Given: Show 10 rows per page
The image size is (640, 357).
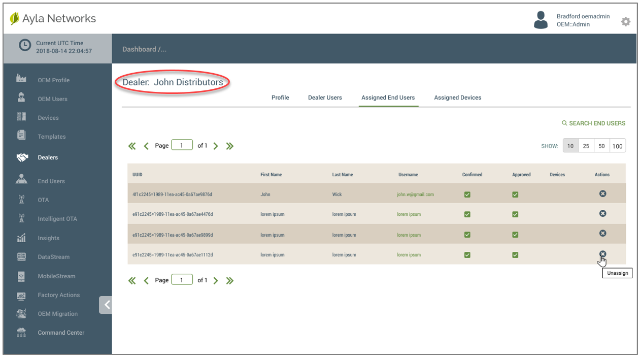Looking at the screenshot, I should [x=570, y=146].
